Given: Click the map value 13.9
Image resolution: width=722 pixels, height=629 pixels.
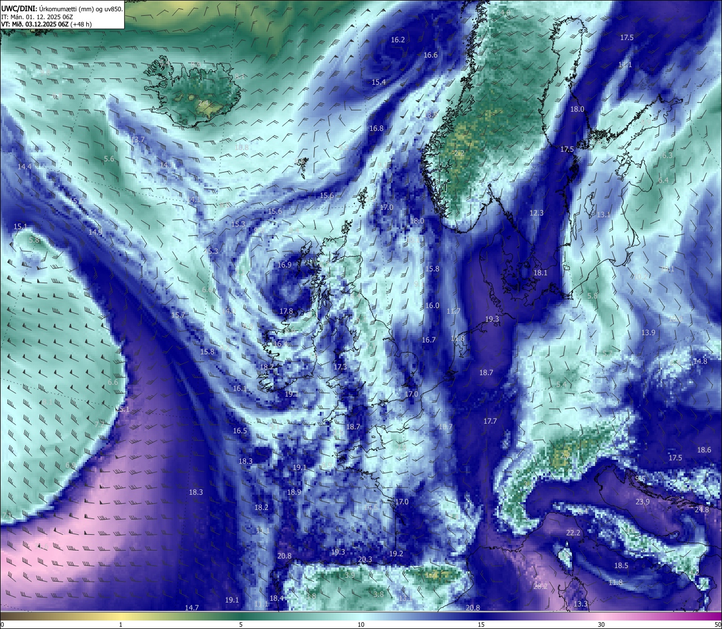Looking at the screenshot, I should (x=648, y=332).
